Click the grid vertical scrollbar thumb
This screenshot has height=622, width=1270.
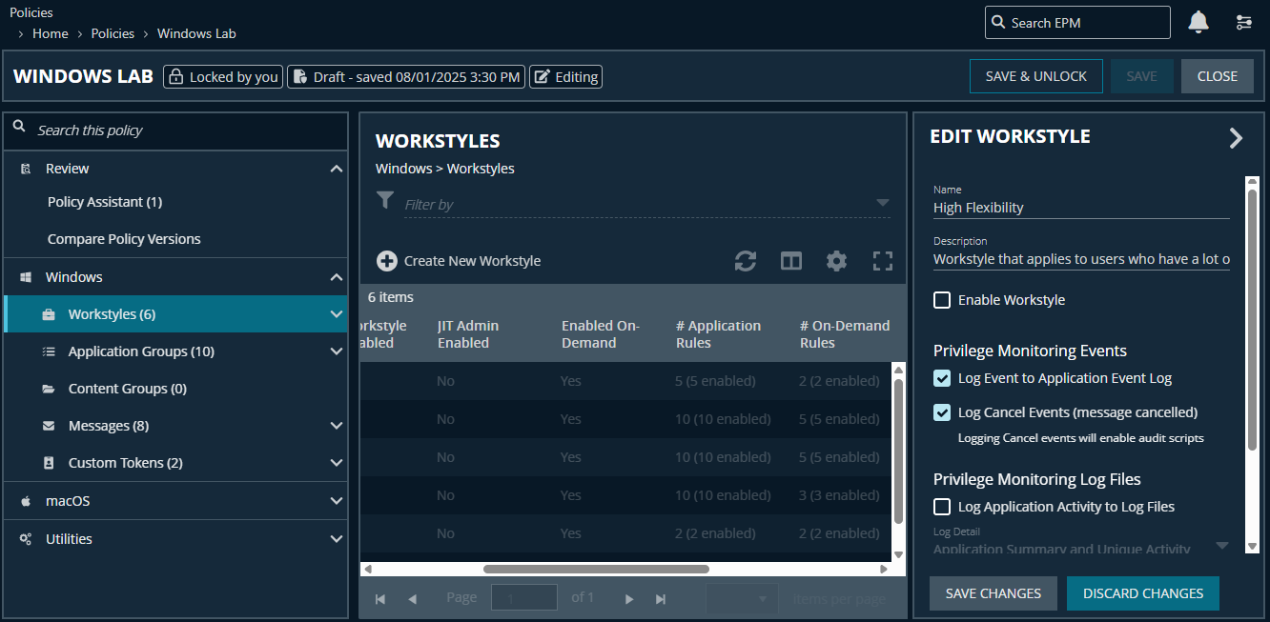coord(898,451)
